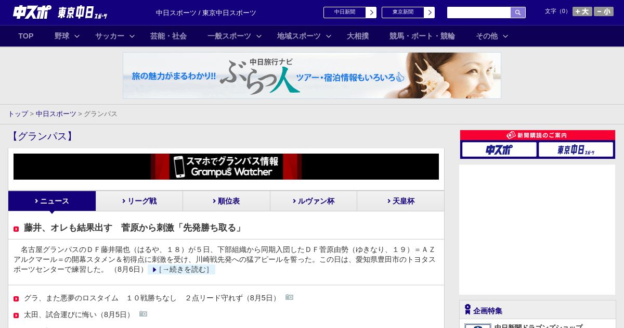Open 競馬・ボート・競輪 navigation item

click(422, 36)
